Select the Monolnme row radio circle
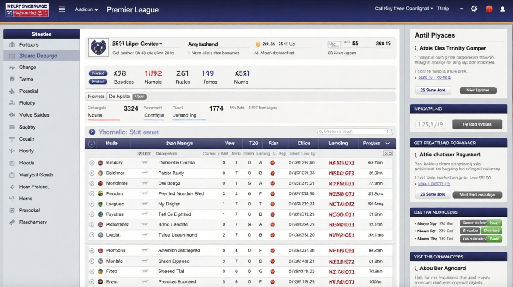The height and width of the screenshot is (287, 513). click(91, 183)
